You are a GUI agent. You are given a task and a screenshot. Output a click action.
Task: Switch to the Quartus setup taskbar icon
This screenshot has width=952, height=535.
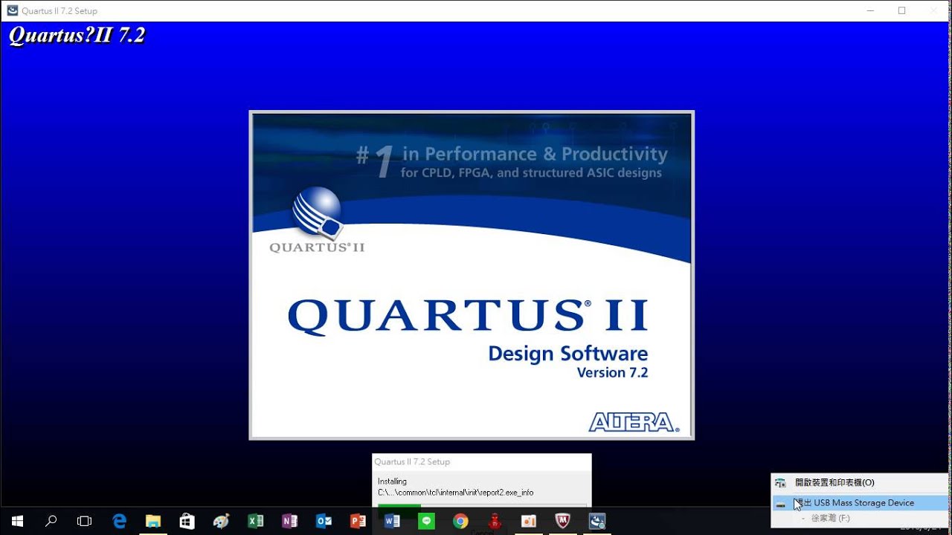597,522
